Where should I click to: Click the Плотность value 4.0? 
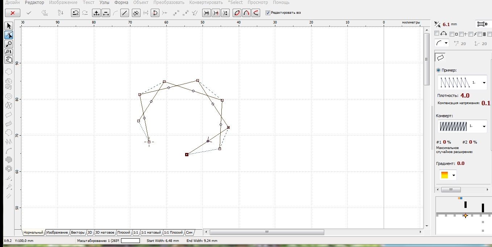coord(465,95)
